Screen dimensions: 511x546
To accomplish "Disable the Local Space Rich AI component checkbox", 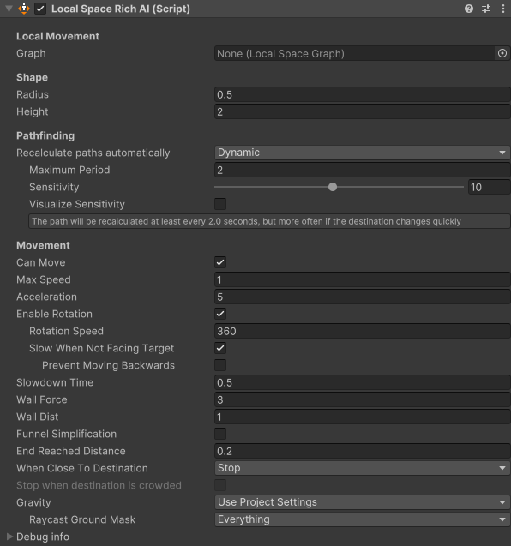I will [x=40, y=9].
